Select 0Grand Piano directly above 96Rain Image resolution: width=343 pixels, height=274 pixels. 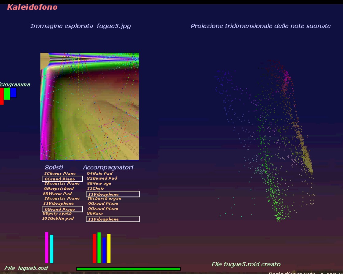pyautogui.click(x=103, y=209)
